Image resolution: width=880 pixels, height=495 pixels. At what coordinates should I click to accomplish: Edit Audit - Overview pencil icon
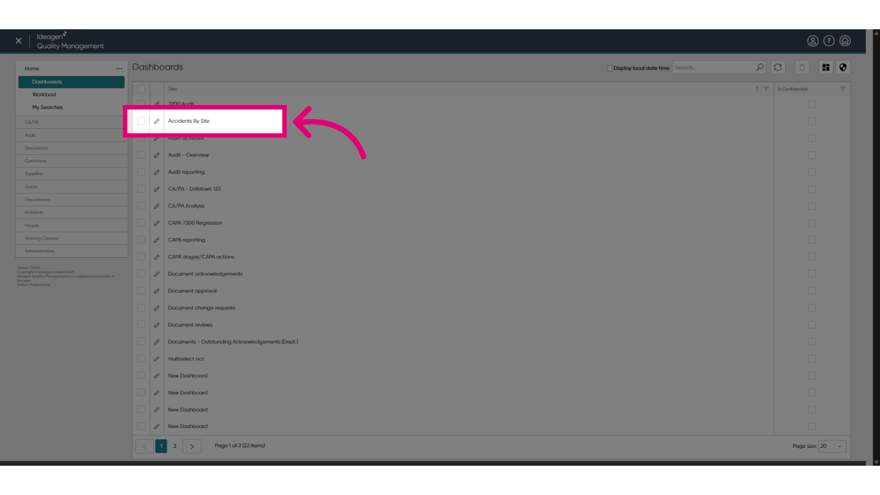(157, 155)
